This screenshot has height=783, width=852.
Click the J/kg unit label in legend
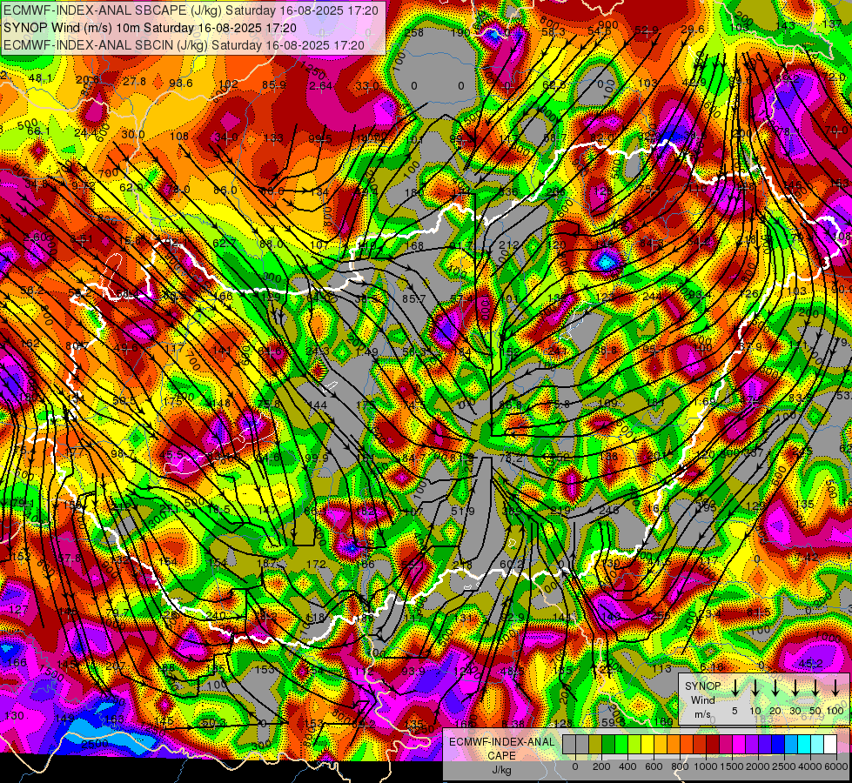pyautogui.click(x=501, y=771)
